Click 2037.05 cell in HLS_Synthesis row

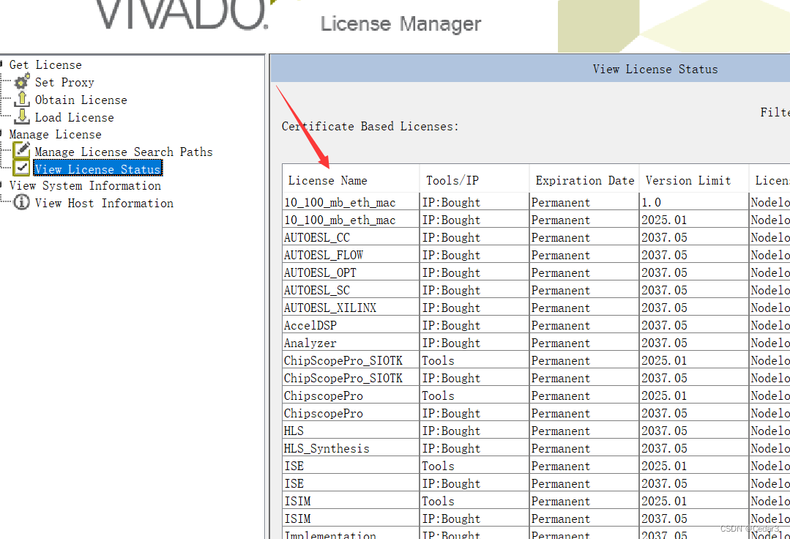tap(694, 448)
